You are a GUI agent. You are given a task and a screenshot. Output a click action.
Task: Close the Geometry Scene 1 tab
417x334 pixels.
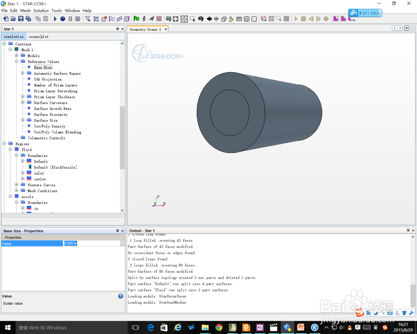[166, 29]
